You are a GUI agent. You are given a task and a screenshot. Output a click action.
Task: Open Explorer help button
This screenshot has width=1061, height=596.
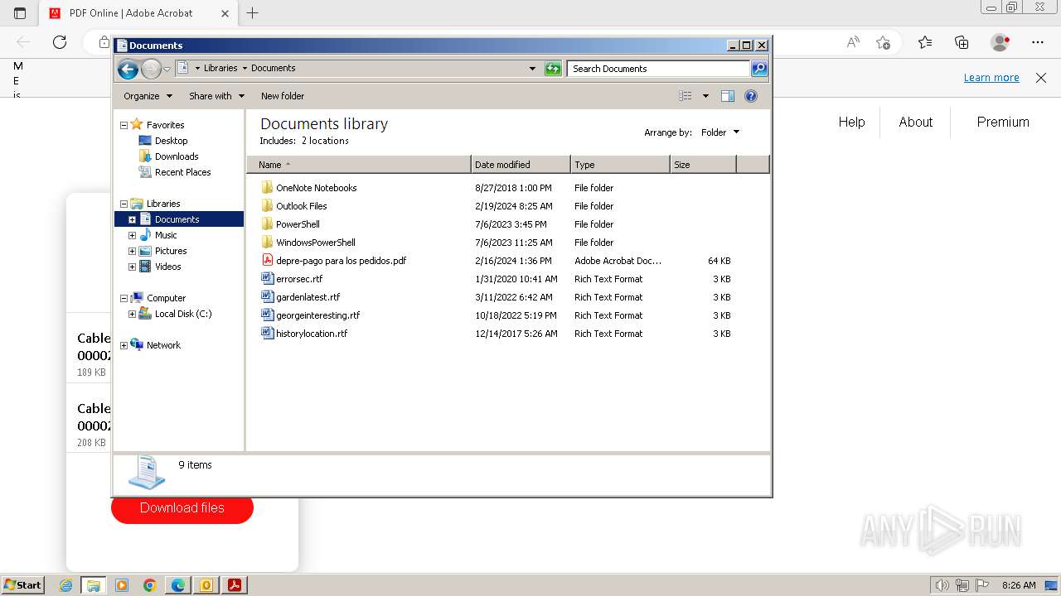pos(751,96)
